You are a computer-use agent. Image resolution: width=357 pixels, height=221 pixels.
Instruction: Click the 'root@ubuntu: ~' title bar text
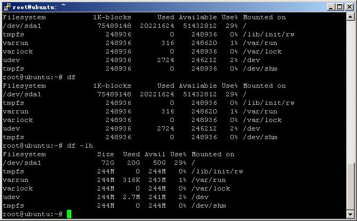click(x=39, y=7)
